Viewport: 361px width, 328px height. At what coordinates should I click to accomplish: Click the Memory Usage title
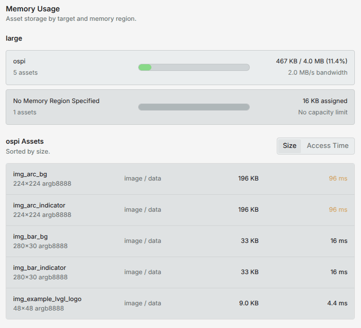(33, 9)
